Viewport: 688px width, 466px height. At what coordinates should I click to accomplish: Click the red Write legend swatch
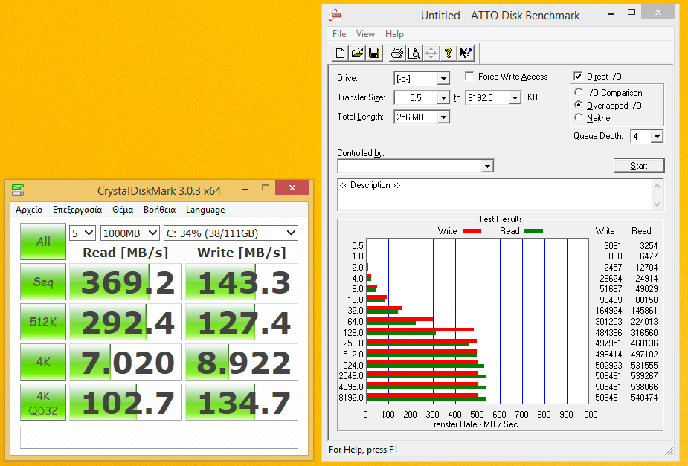click(x=472, y=231)
